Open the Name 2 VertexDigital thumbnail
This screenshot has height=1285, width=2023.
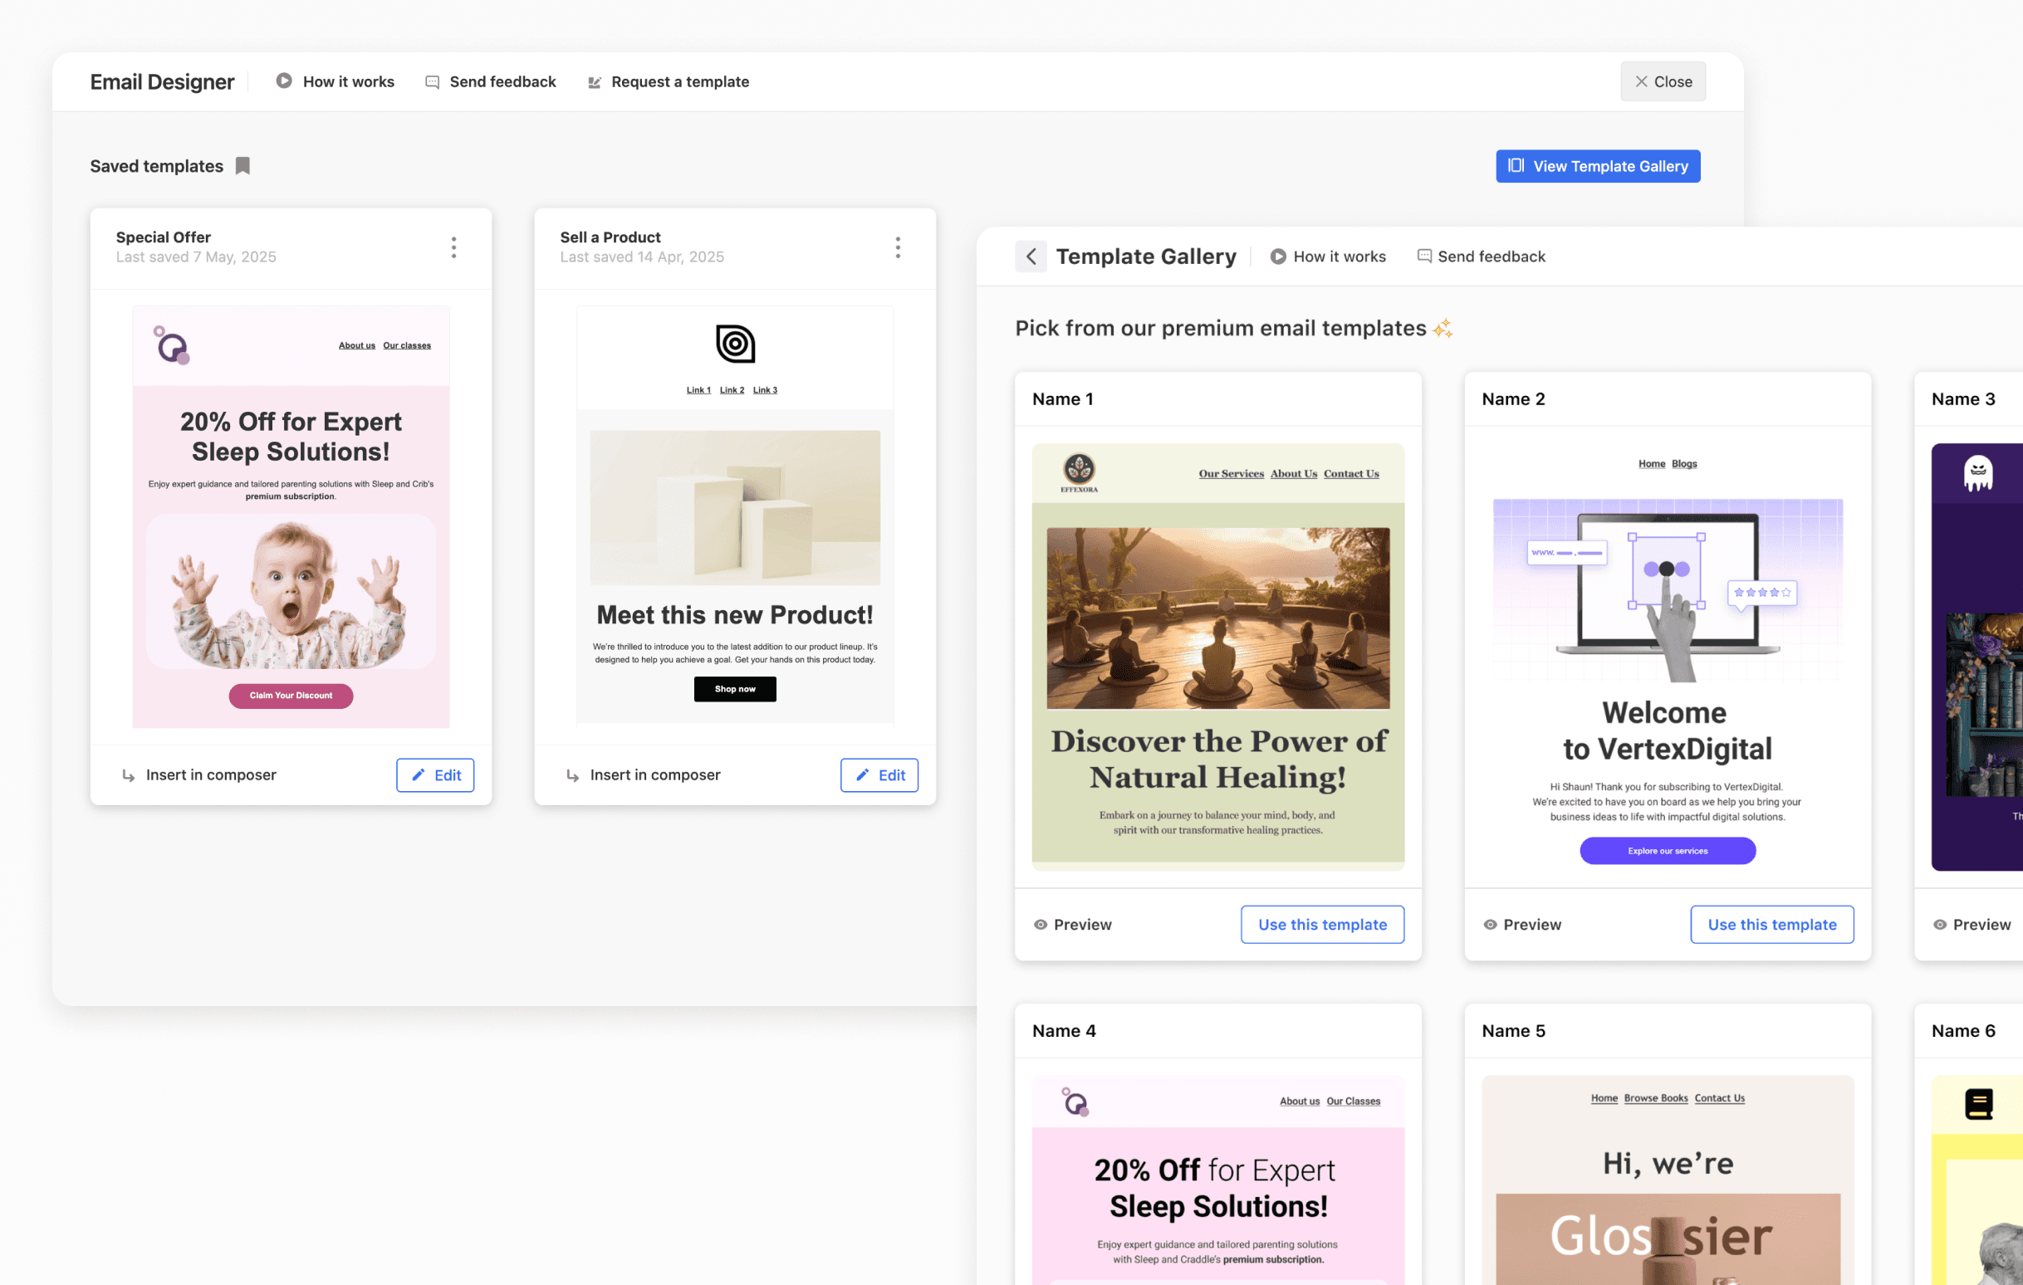[1668, 657]
